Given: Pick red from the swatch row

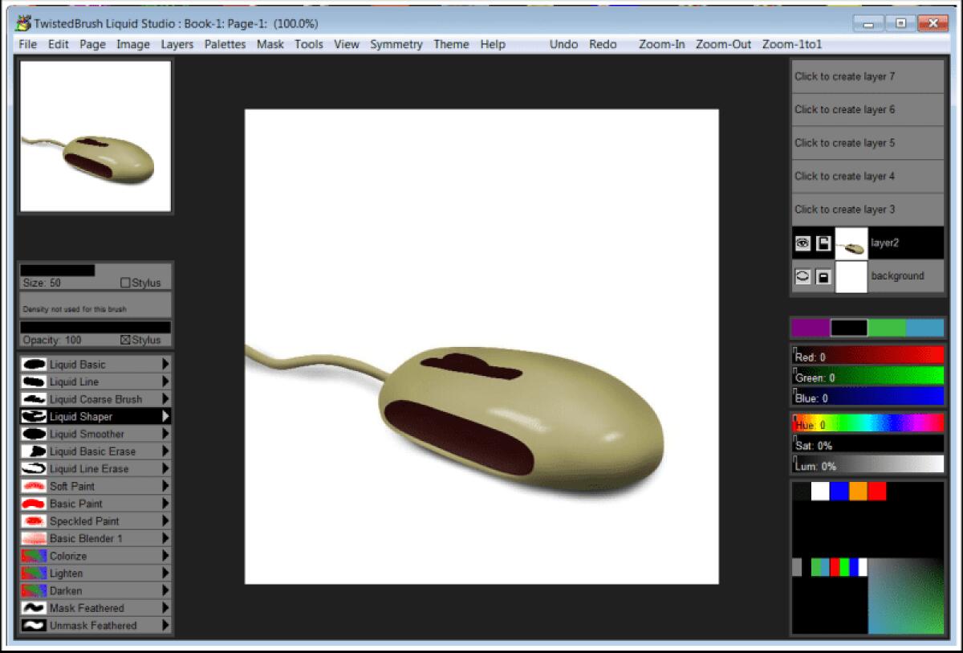Looking at the screenshot, I should tap(876, 491).
